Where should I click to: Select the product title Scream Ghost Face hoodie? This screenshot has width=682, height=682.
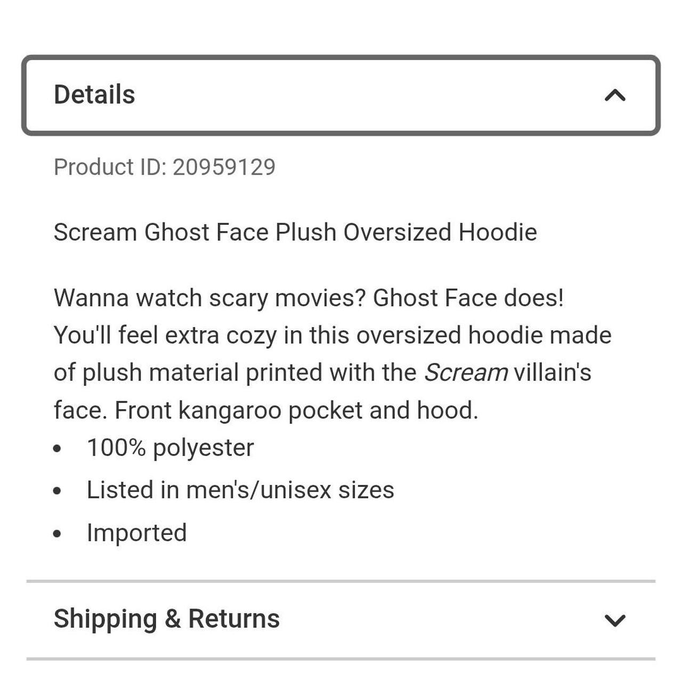(x=295, y=232)
